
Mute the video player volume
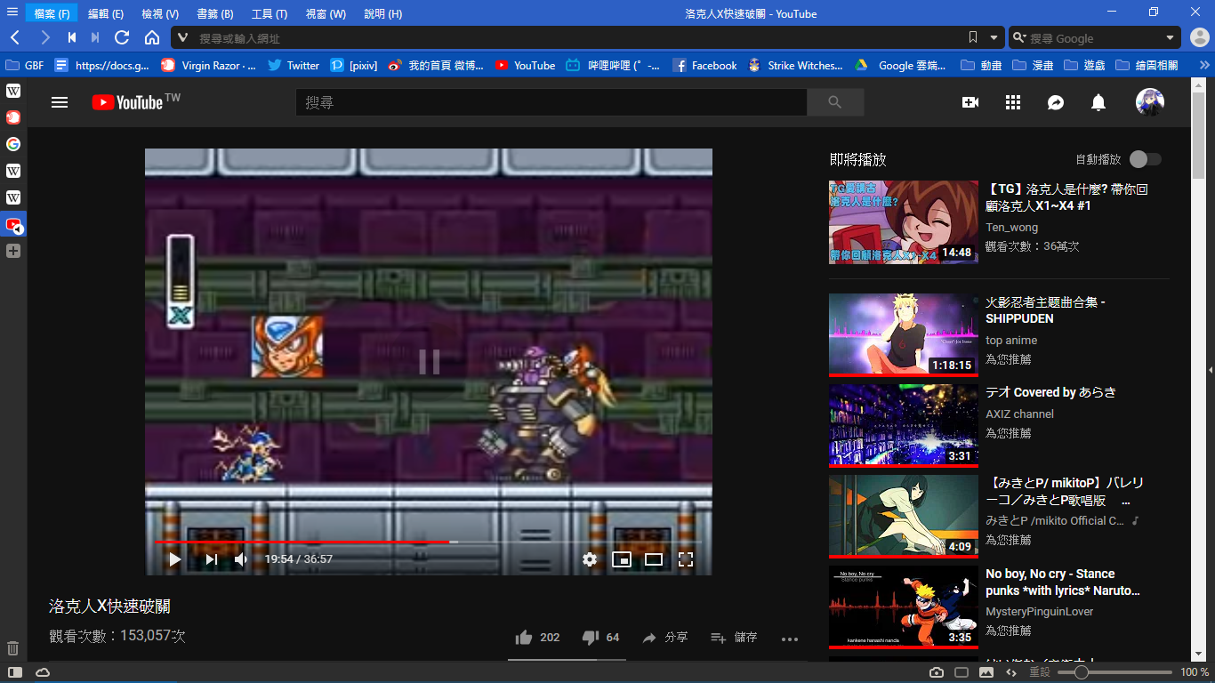(x=241, y=559)
